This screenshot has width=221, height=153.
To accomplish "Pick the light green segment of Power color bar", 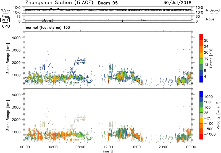I will pos(201,61).
